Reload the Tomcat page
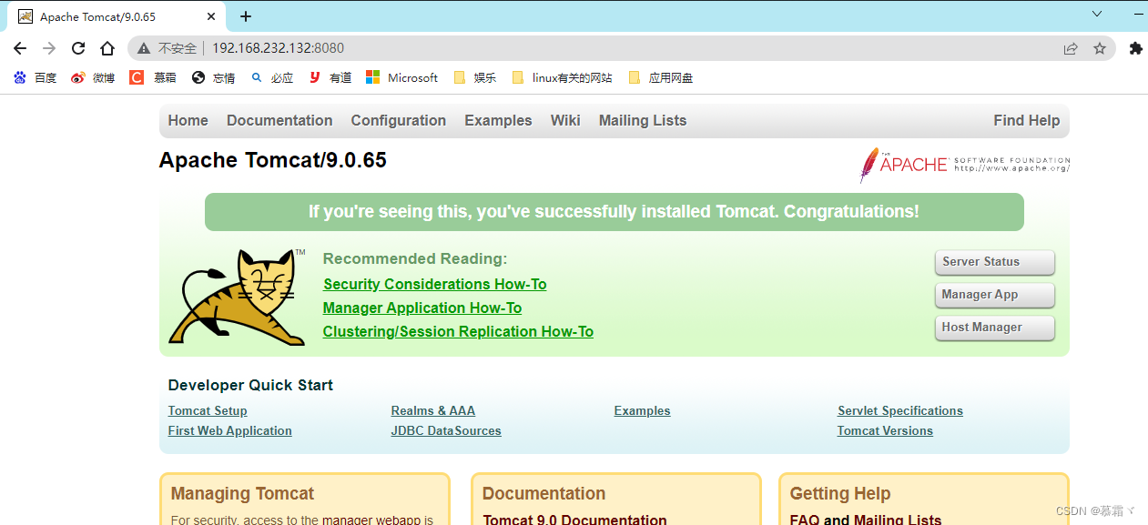Image resolution: width=1148 pixels, height=525 pixels. 78,48
